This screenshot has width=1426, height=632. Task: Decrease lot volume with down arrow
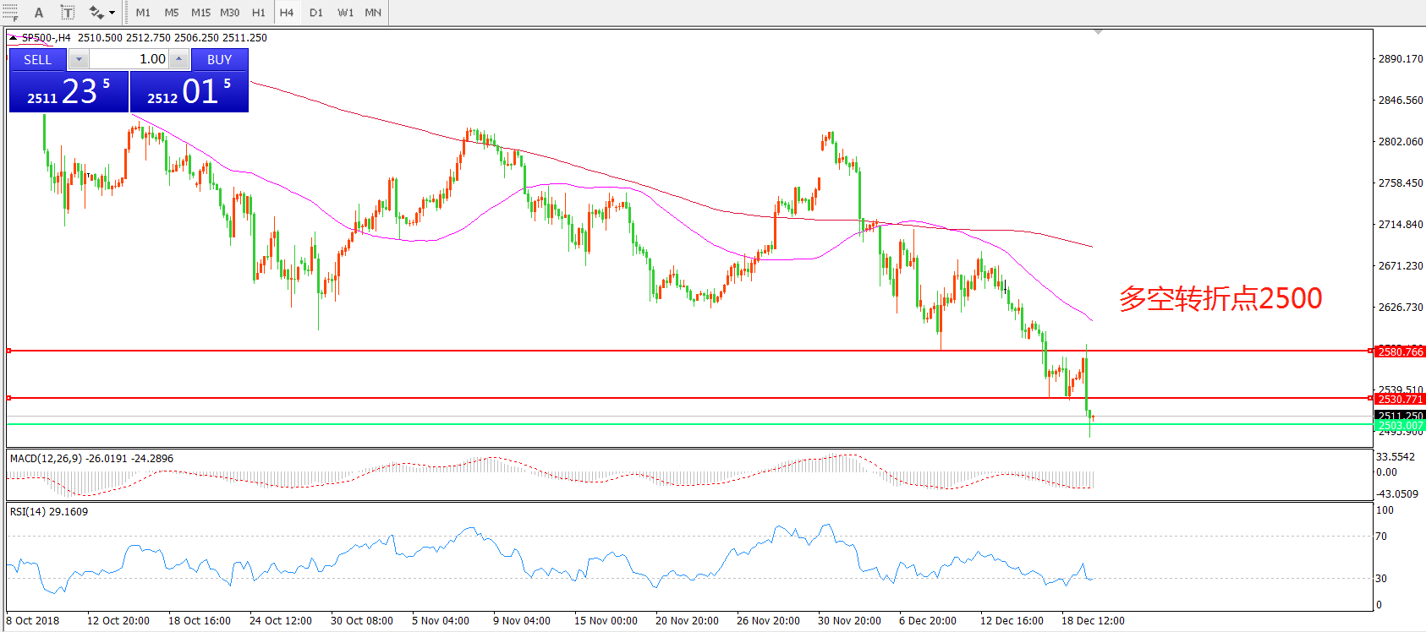coord(78,59)
